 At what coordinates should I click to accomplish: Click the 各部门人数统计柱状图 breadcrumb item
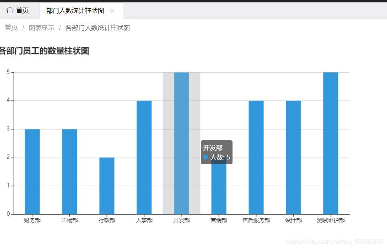click(97, 28)
